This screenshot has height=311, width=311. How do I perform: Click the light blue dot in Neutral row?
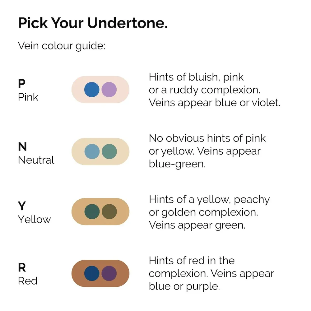(x=92, y=151)
